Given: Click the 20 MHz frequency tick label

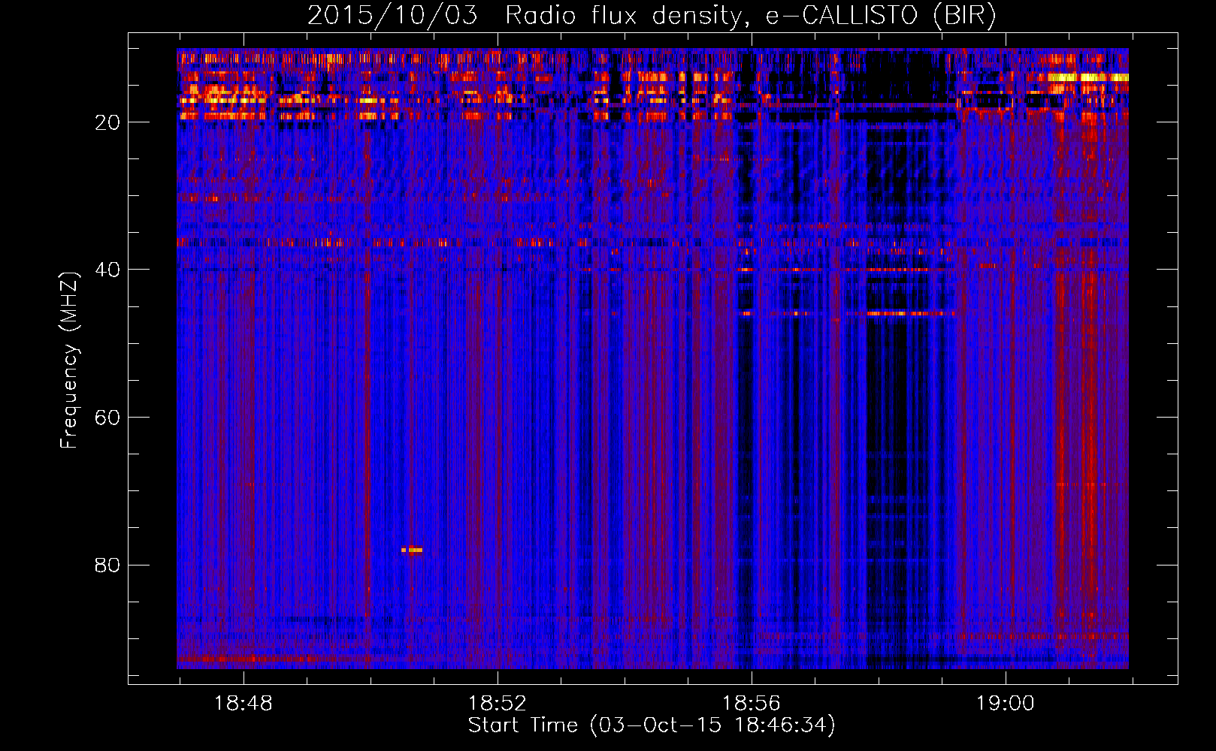Looking at the screenshot, I should click(107, 122).
